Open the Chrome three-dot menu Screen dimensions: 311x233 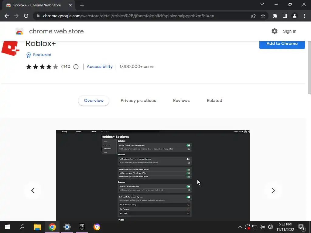(304, 16)
